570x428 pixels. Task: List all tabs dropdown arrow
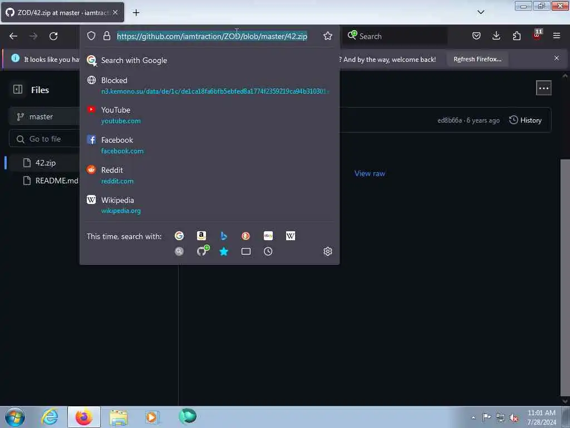pyautogui.click(x=480, y=12)
